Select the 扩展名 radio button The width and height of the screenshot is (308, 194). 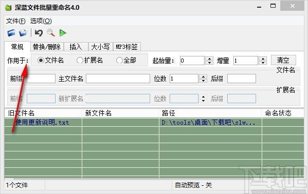click(89, 60)
